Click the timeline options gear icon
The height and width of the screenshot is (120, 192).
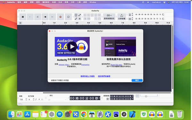coord(20,23)
